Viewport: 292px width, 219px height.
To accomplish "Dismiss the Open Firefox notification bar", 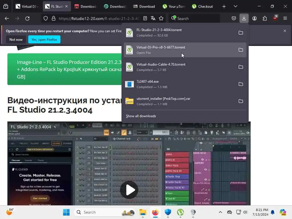I will [x=285, y=31].
